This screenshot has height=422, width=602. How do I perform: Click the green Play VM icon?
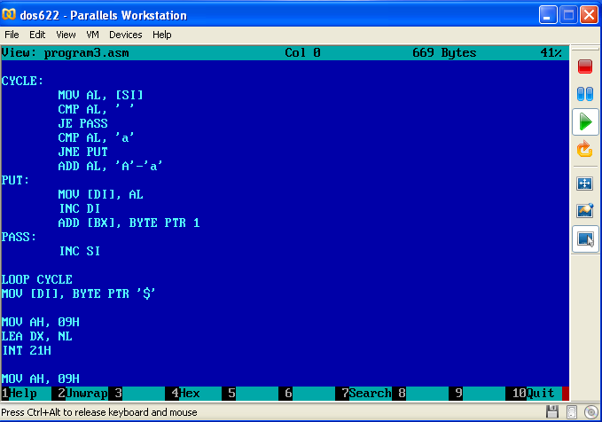[x=585, y=122]
